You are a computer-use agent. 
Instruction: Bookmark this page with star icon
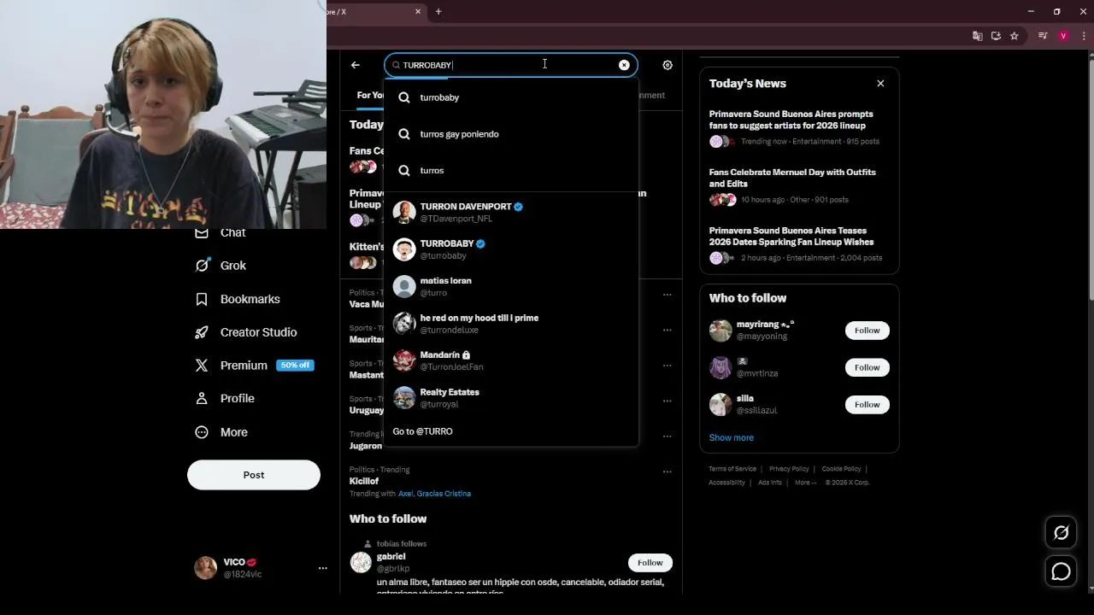(x=1015, y=36)
